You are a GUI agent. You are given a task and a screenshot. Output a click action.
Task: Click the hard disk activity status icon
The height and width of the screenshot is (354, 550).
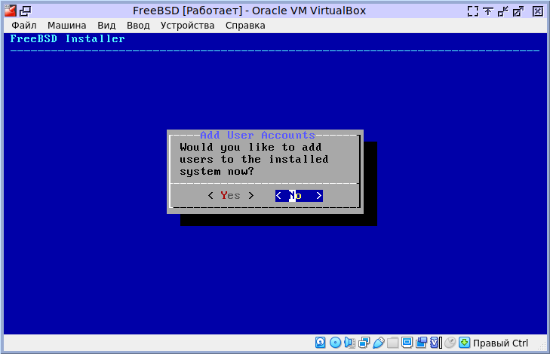click(320, 343)
